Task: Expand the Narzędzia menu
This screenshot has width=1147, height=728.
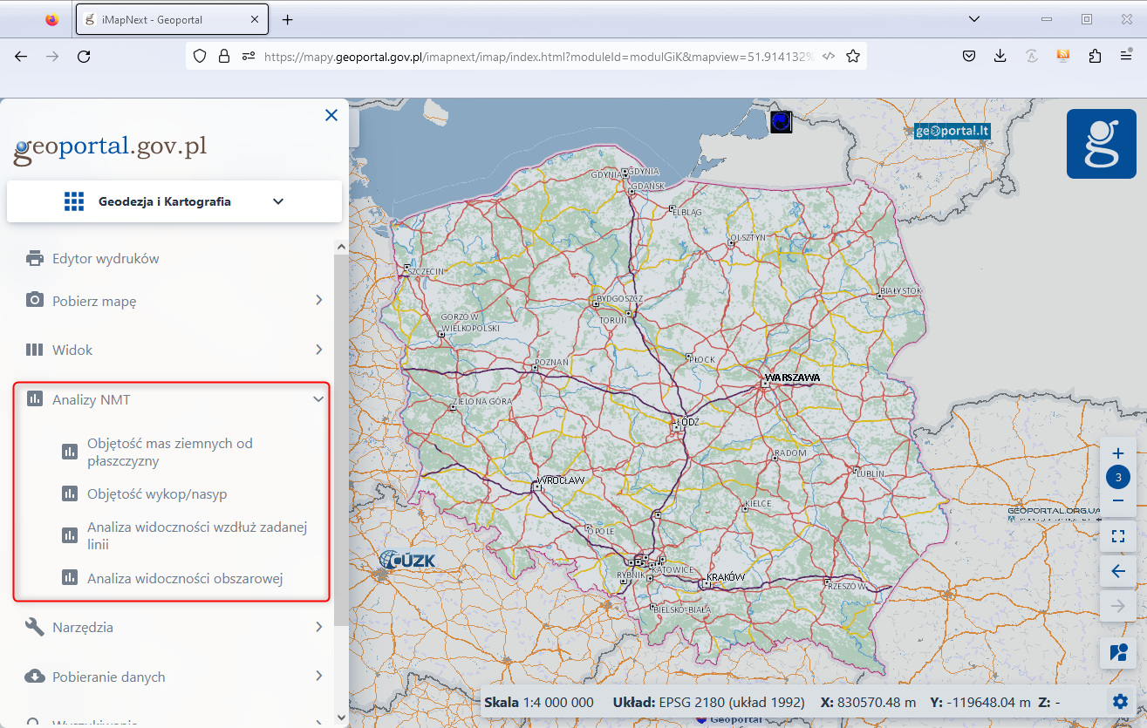Action: click(x=174, y=627)
